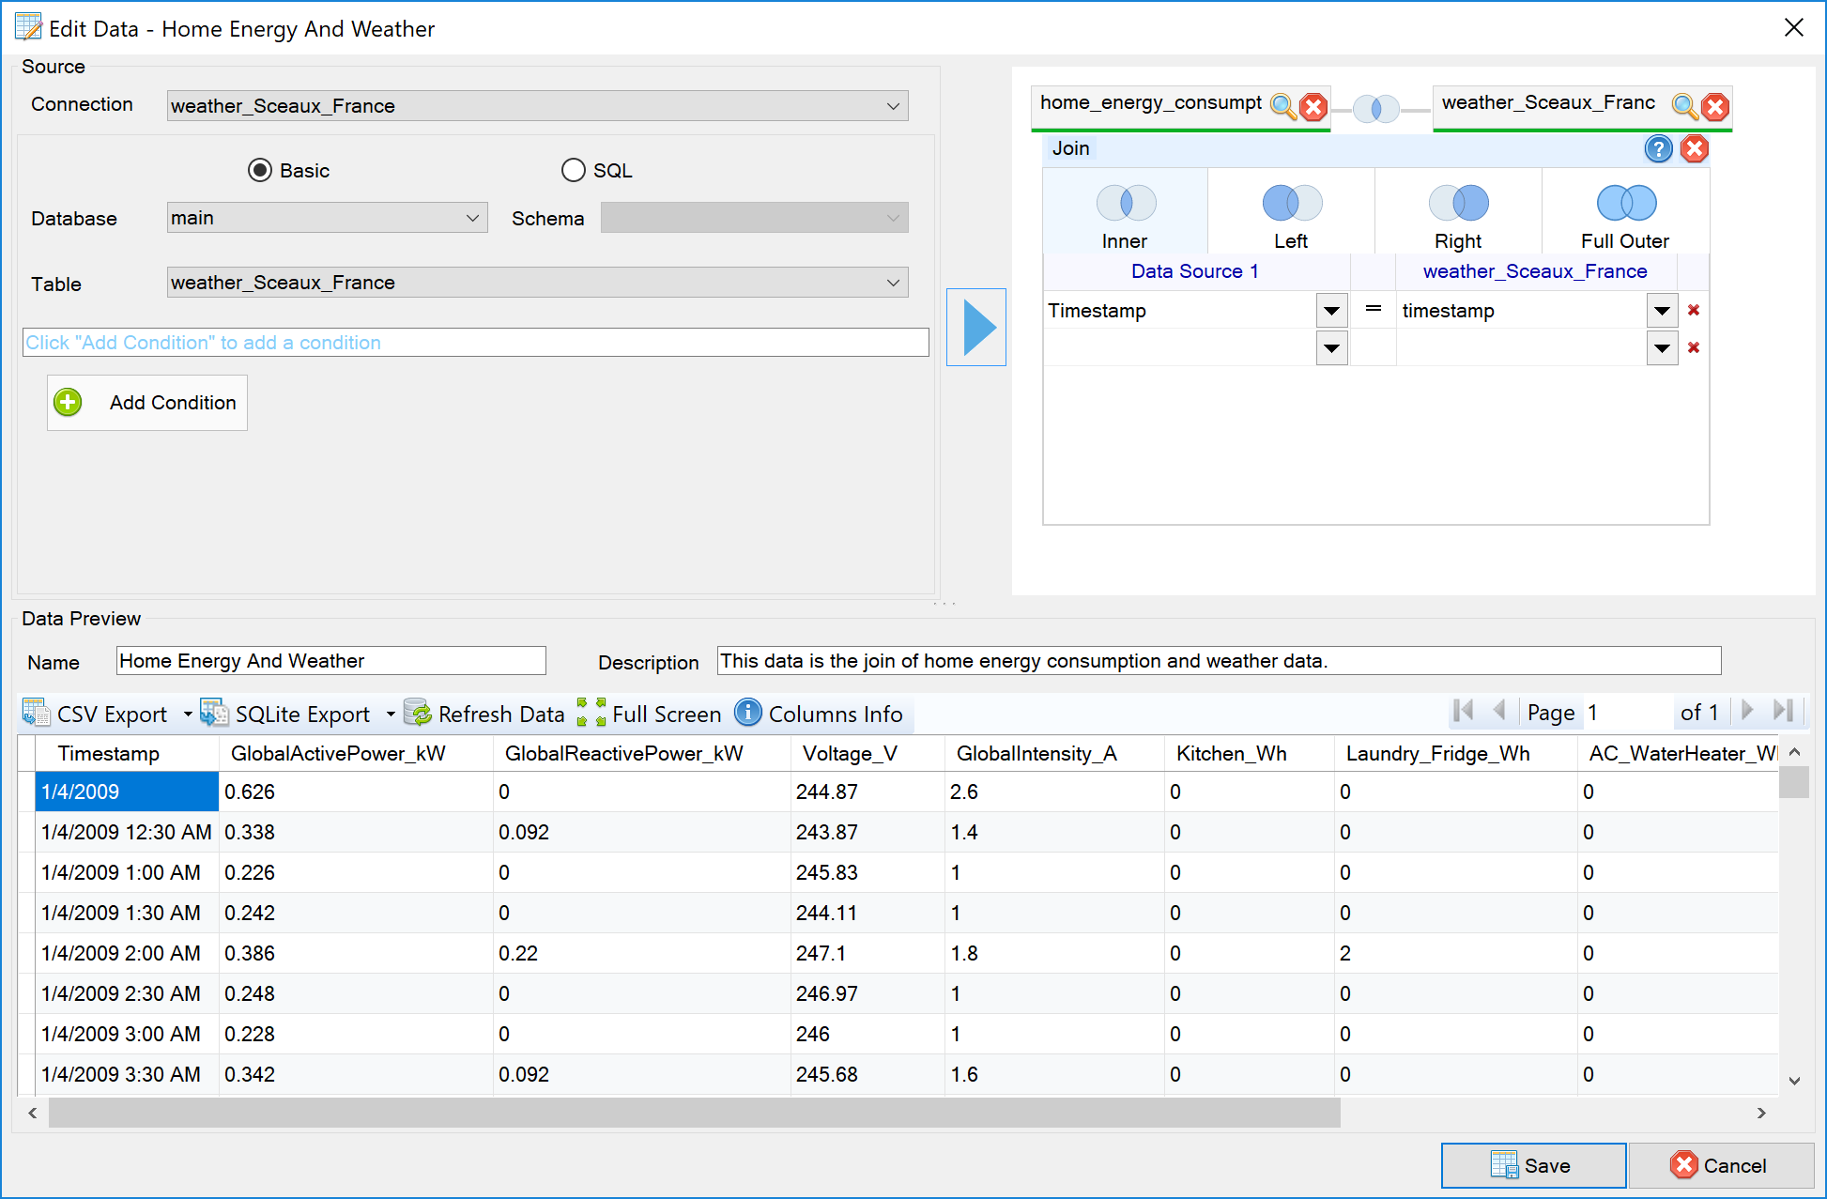This screenshot has width=1827, height=1199.
Task: Click blue arrow to run query
Action: (x=976, y=327)
